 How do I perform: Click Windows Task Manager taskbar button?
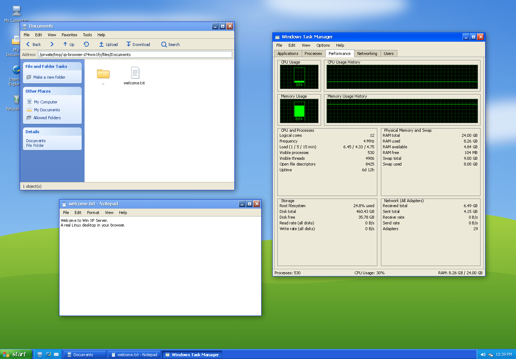tap(192, 355)
